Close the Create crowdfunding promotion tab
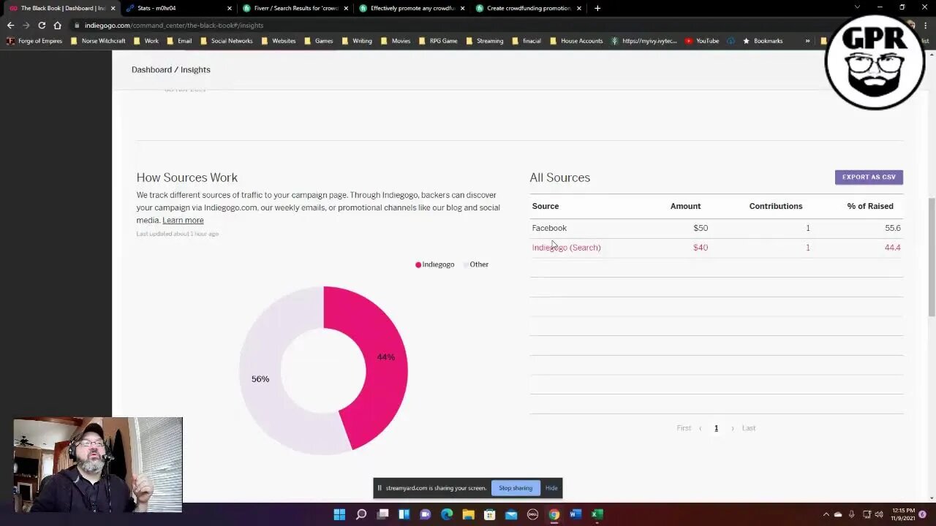The height and width of the screenshot is (526, 936). click(579, 8)
